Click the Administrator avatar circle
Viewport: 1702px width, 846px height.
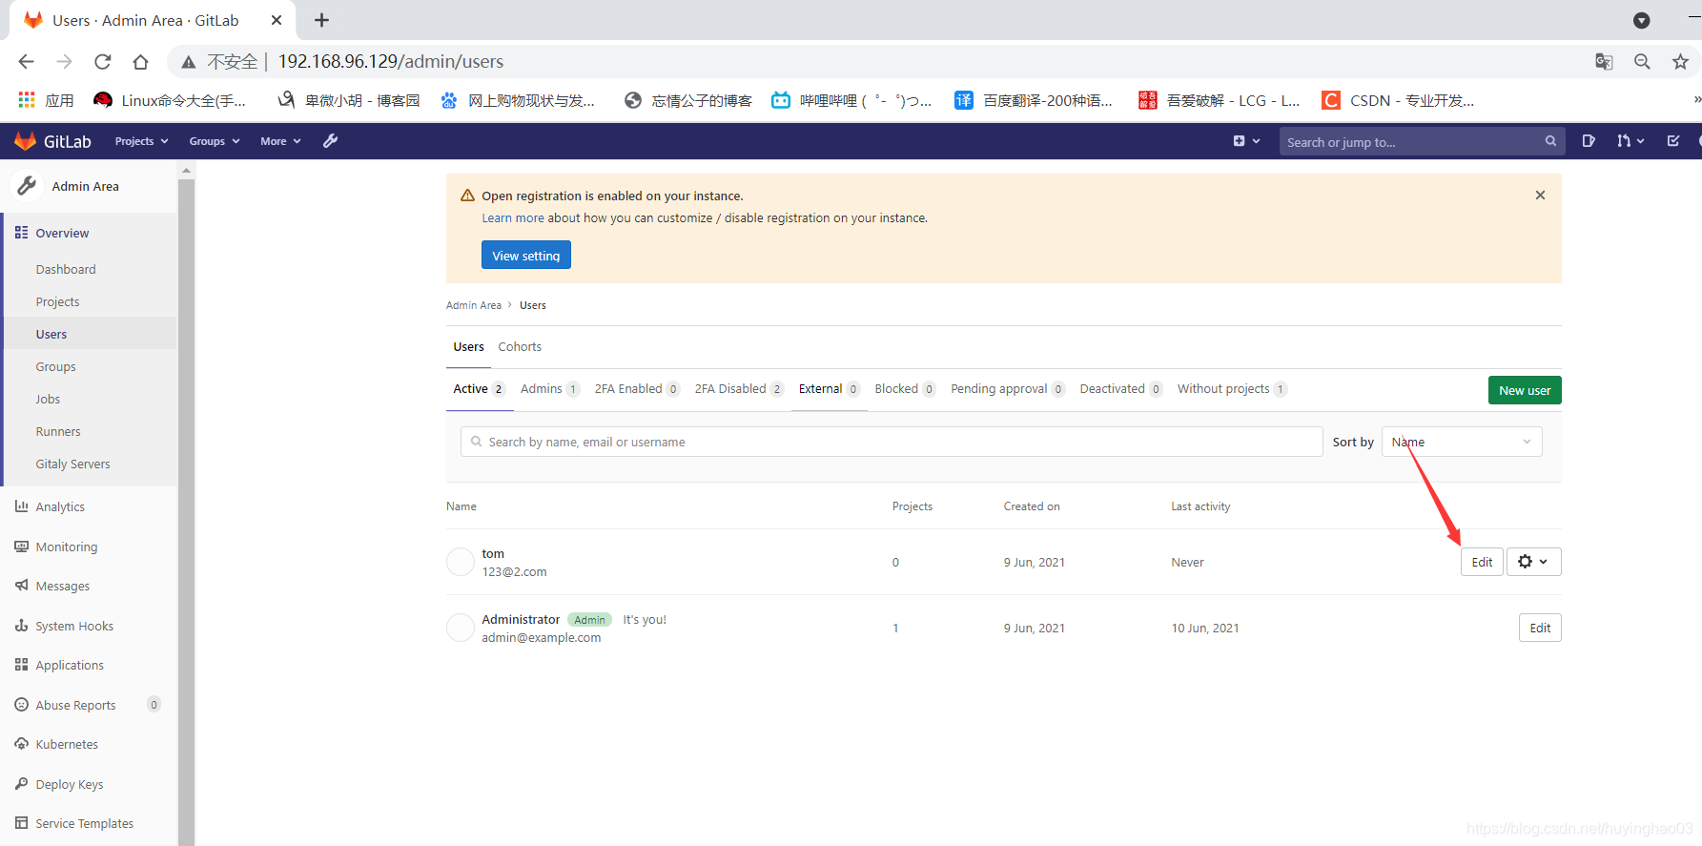pyautogui.click(x=461, y=628)
